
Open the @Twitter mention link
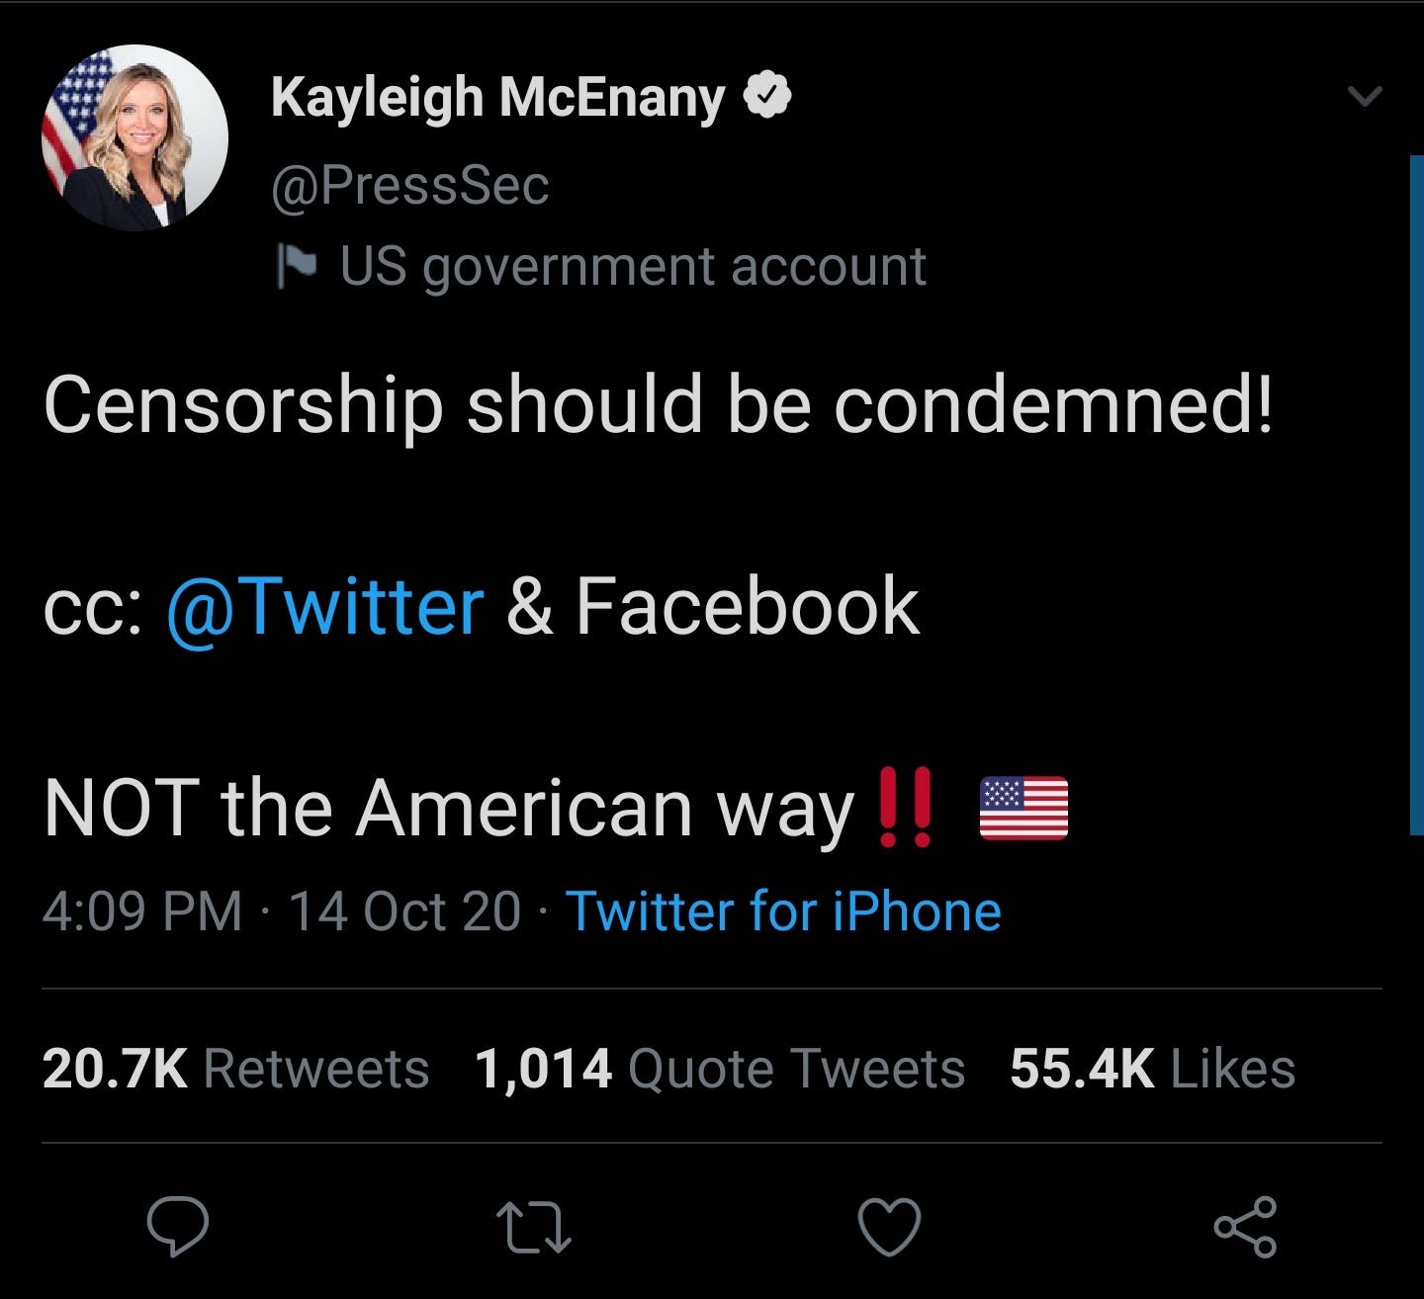click(325, 606)
